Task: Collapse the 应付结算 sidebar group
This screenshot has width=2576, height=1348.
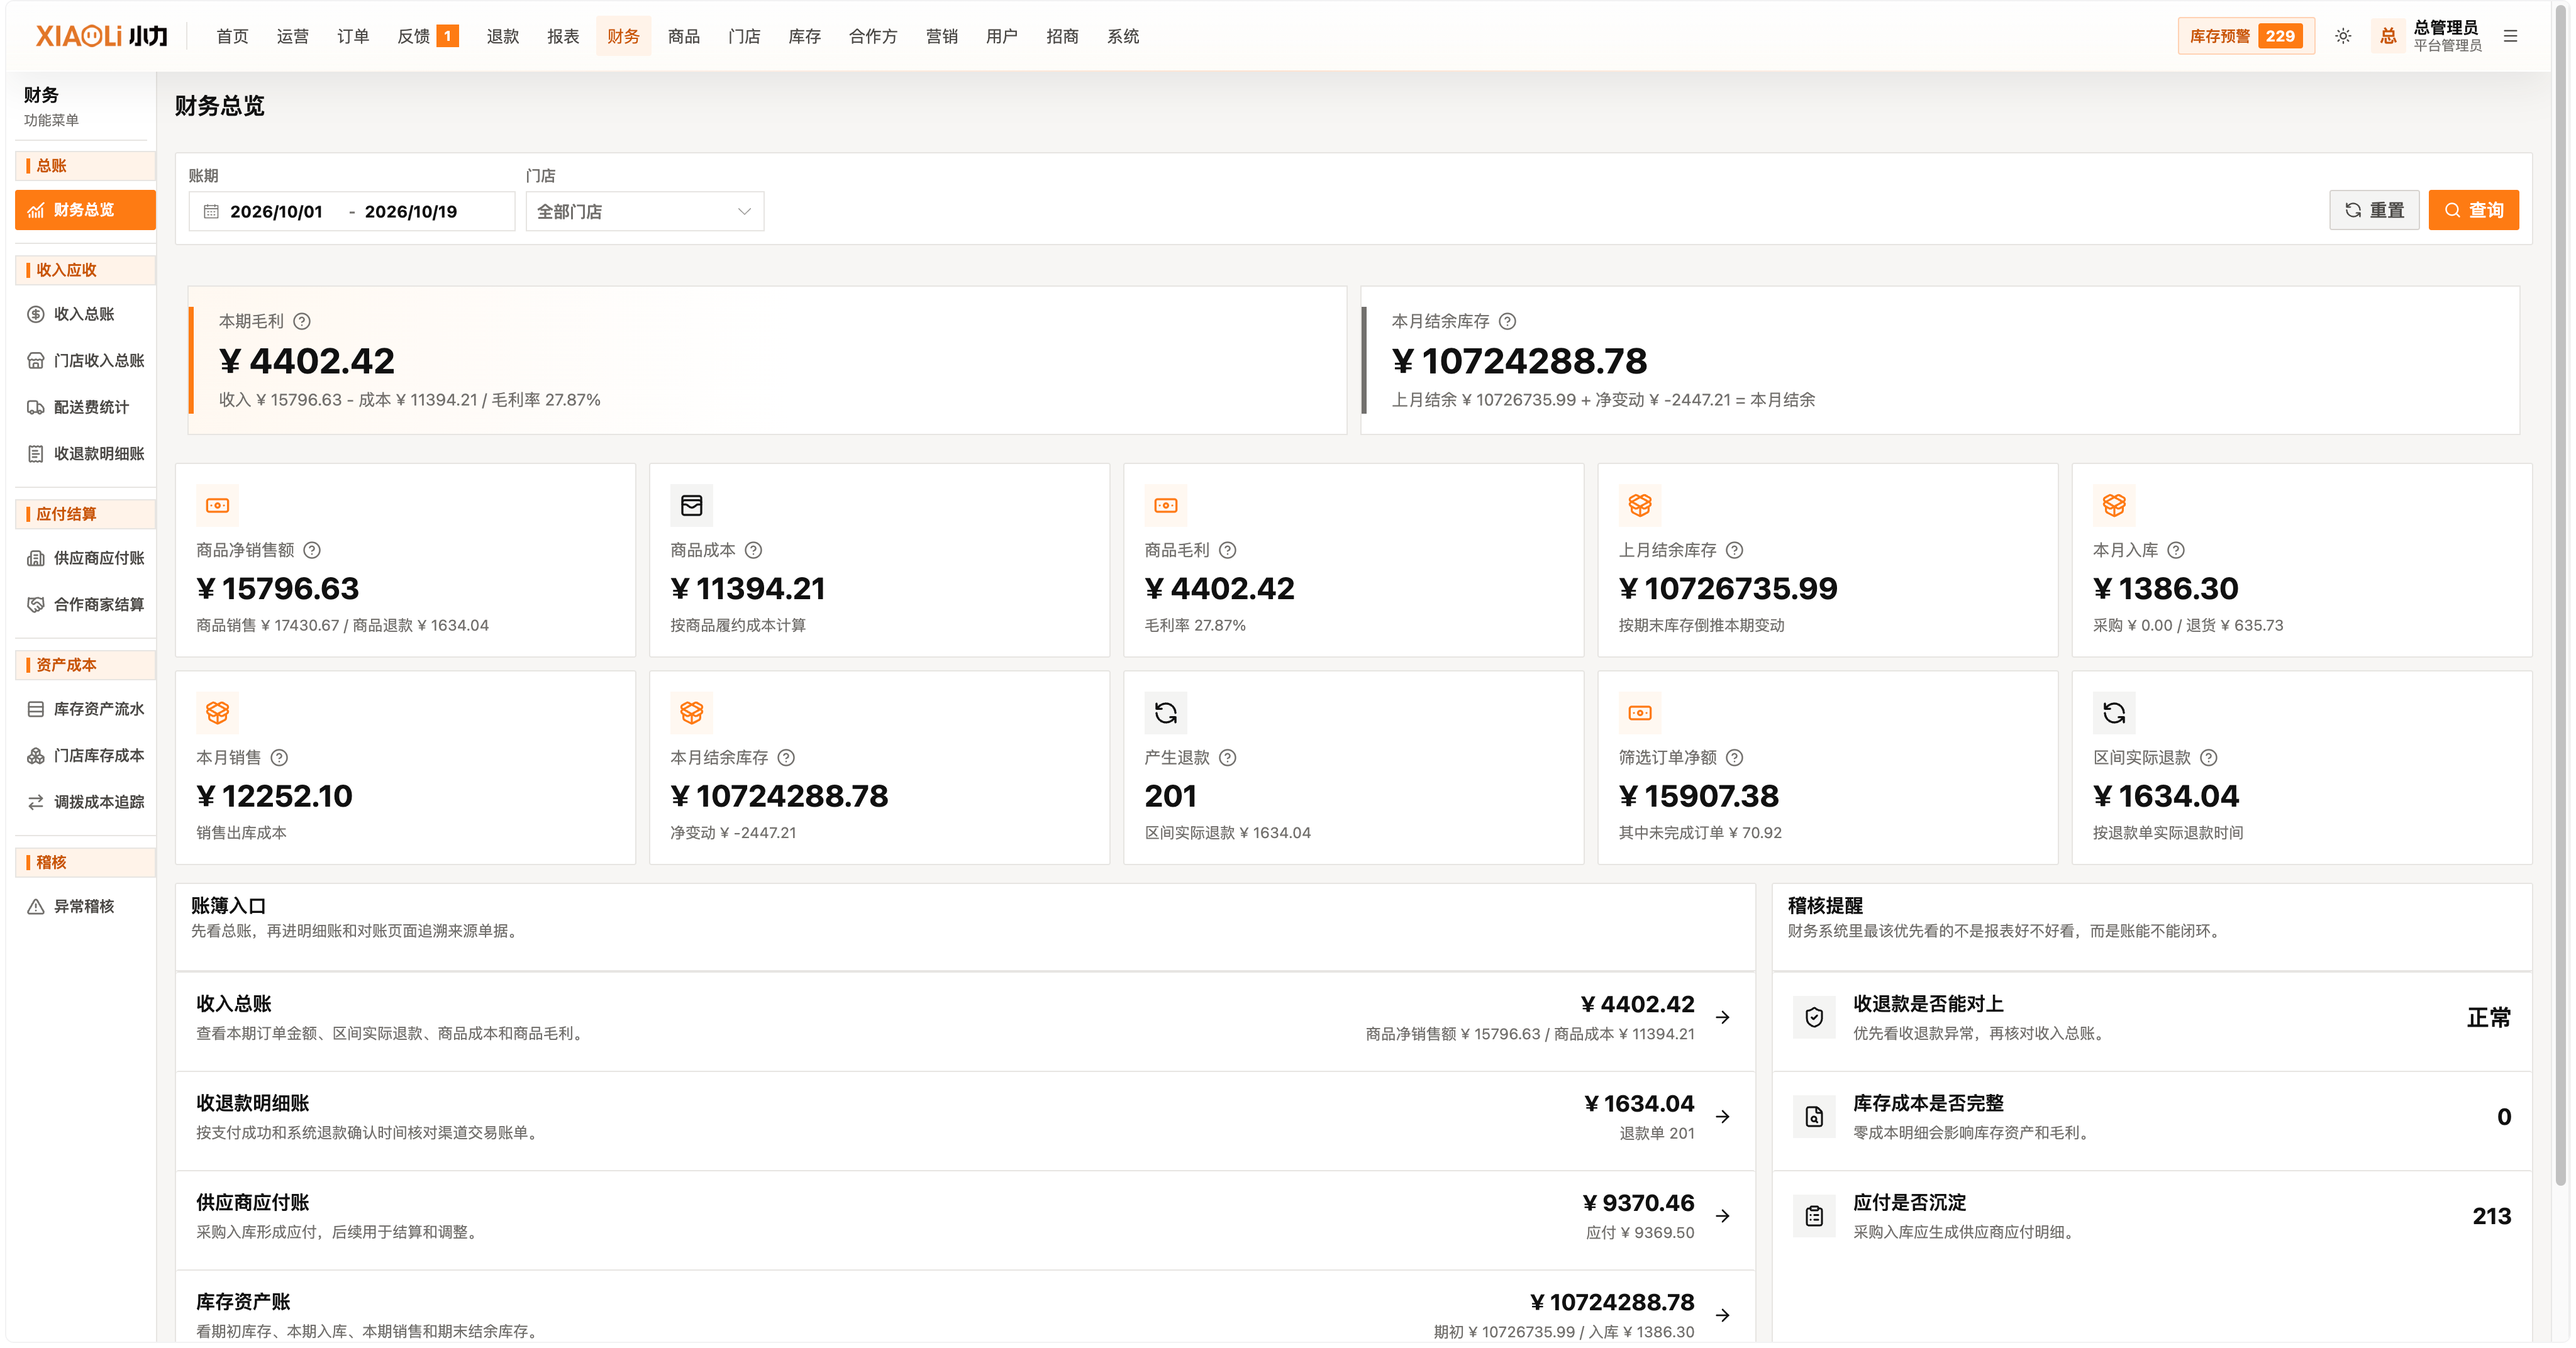Action: (86, 514)
